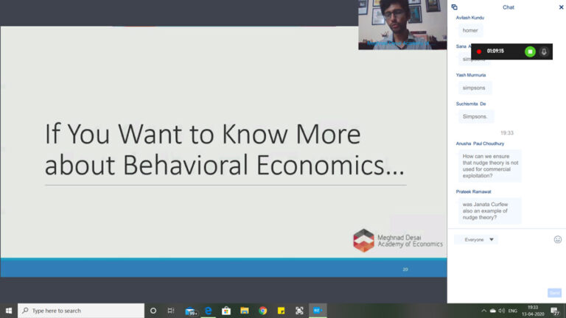The width and height of the screenshot is (566, 318).
Task: Open the Windows Start menu
Action: tap(9, 311)
